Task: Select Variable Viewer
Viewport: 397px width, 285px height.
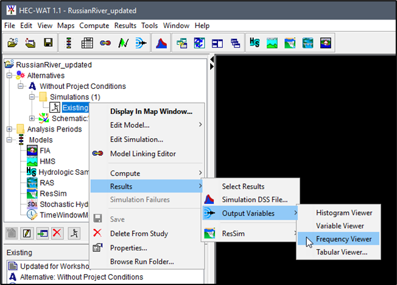Action: pos(339,226)
